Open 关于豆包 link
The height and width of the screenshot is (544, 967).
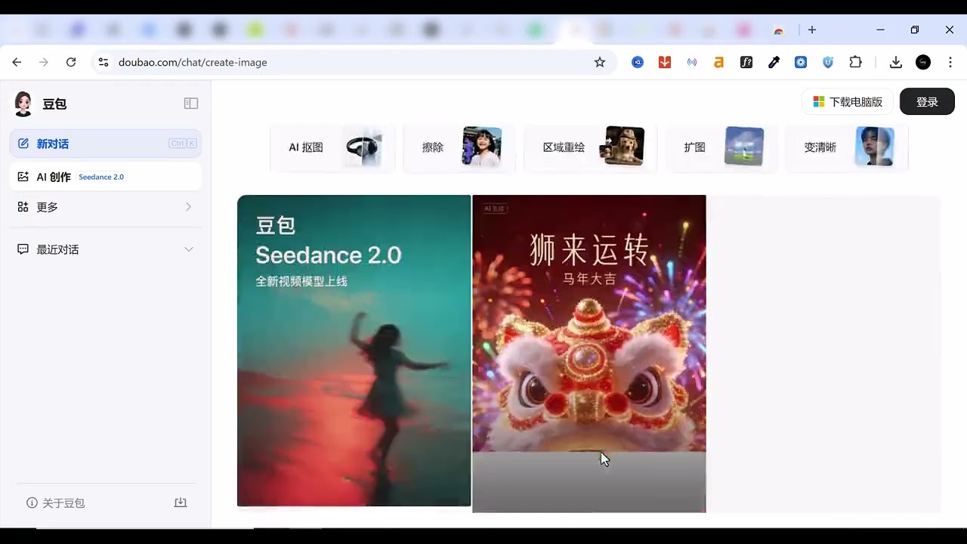tap(56, 503)
